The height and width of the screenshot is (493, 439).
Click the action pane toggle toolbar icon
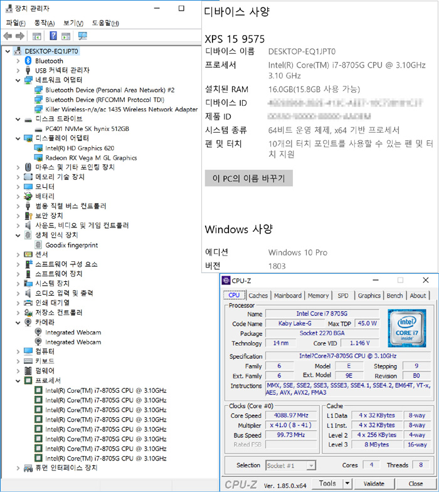coord(66,36)
